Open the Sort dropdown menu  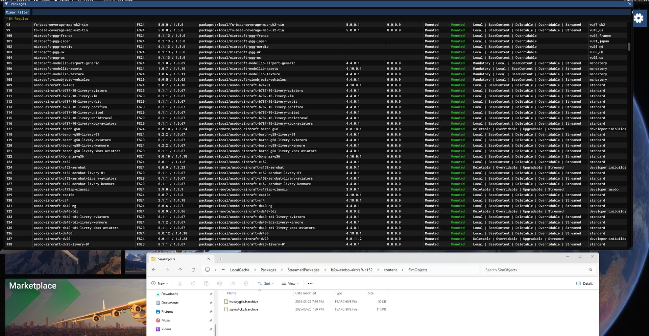(266, 283)
